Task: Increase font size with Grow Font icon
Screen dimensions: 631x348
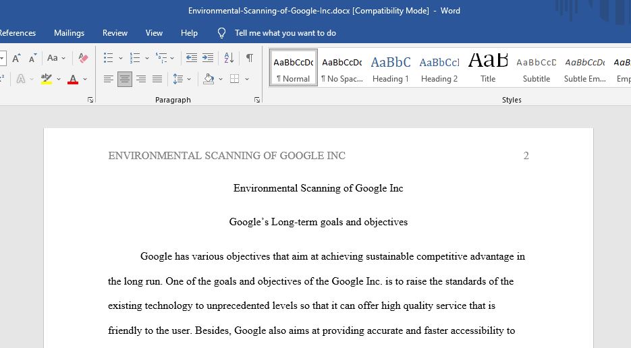Action: [16, 58]
